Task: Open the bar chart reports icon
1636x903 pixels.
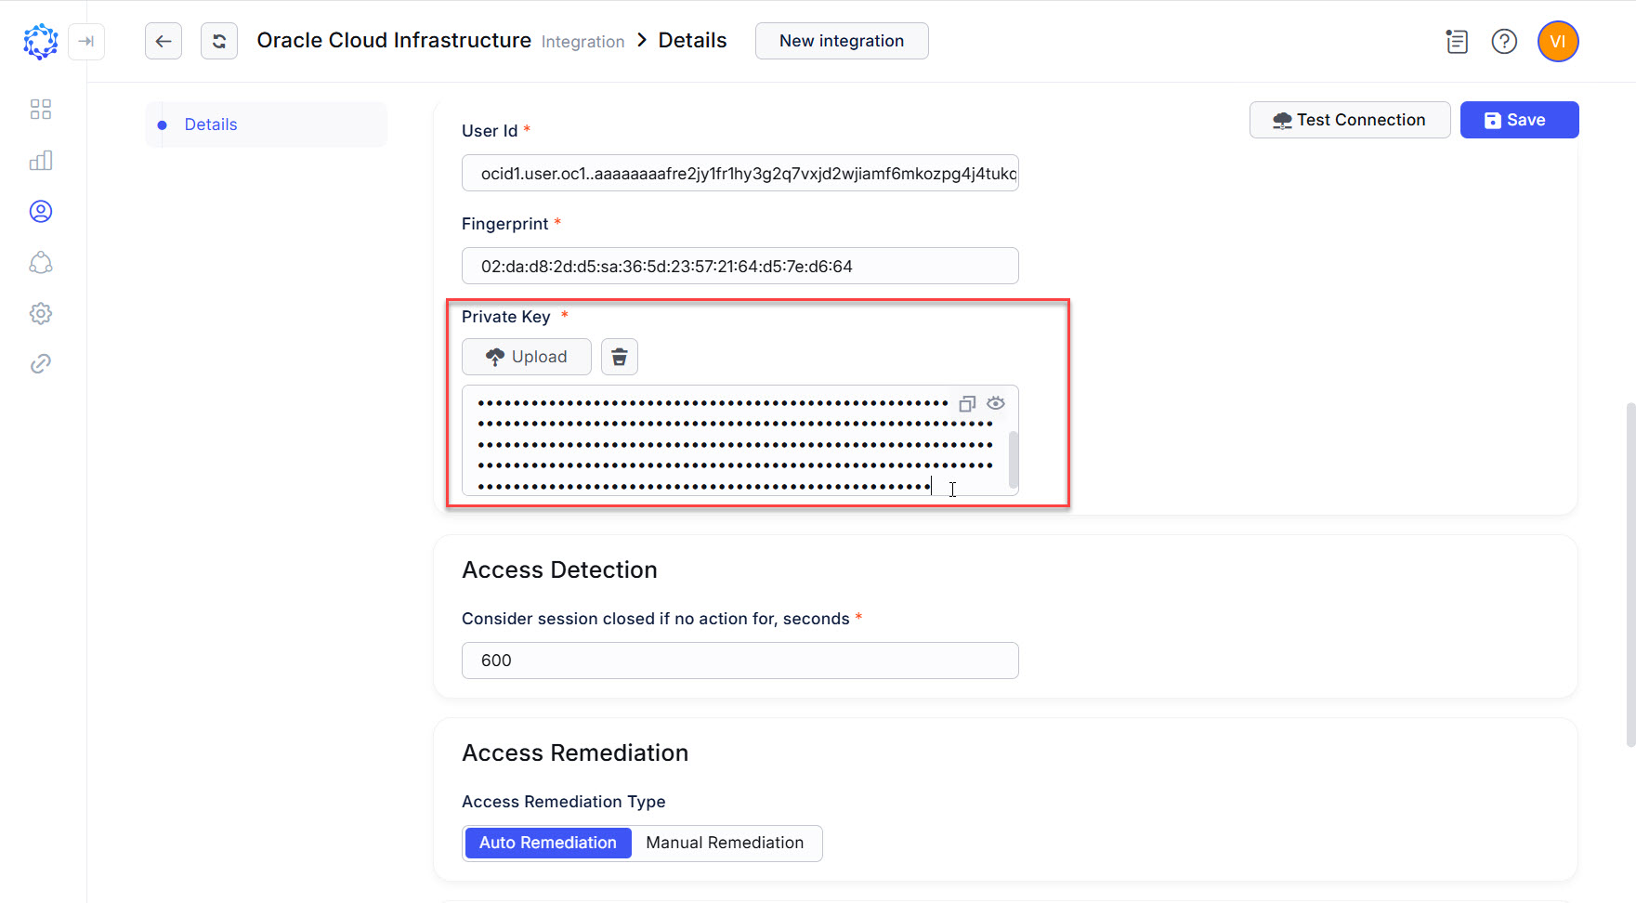Action: click(40, 161)
